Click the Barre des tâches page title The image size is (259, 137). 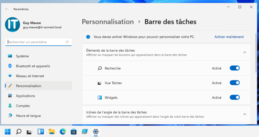(x=171, y=22)
